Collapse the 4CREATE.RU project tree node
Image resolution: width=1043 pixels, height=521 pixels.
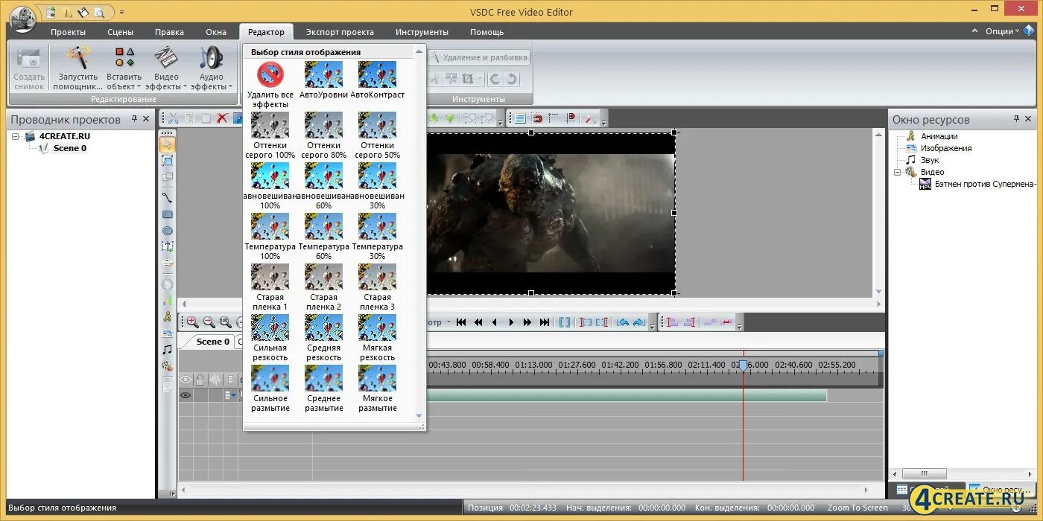click(x=15, y=136)
